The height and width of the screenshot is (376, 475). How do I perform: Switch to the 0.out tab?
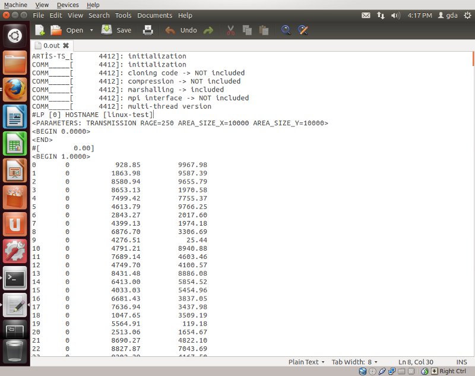click(52, 45)
